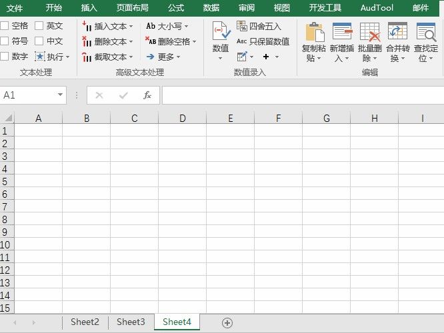Click the cancel X in formula bar
444x333 pixels.
99,95
